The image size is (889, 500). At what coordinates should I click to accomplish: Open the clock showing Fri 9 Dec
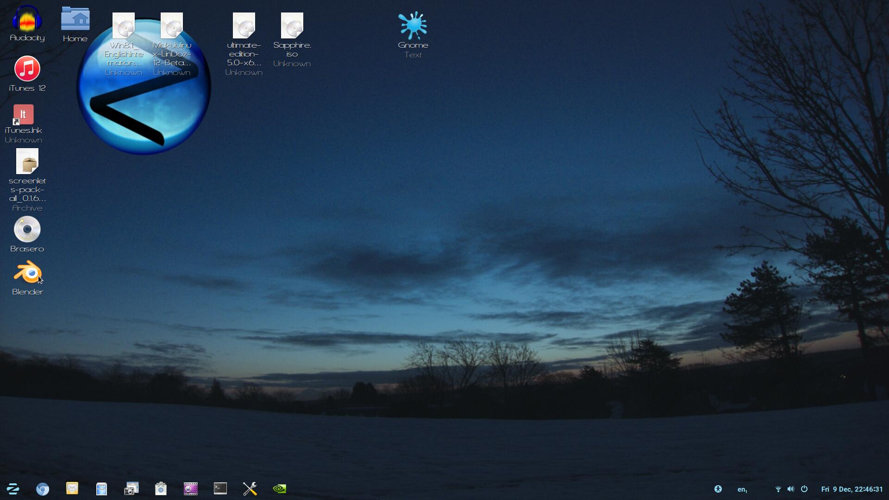[852, 489]
